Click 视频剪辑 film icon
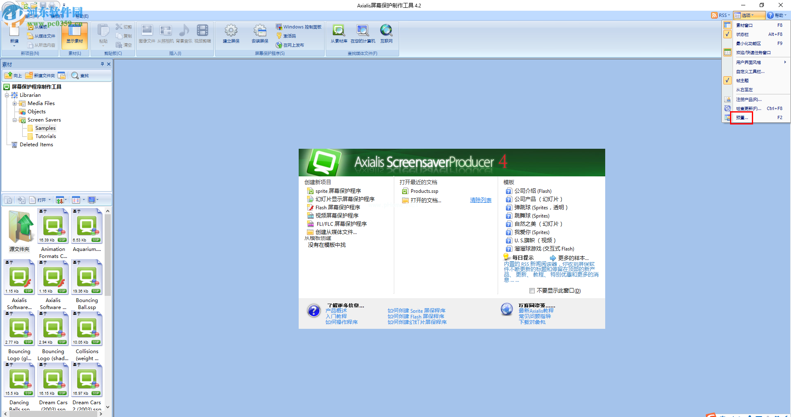 click(x=202, y=30)
